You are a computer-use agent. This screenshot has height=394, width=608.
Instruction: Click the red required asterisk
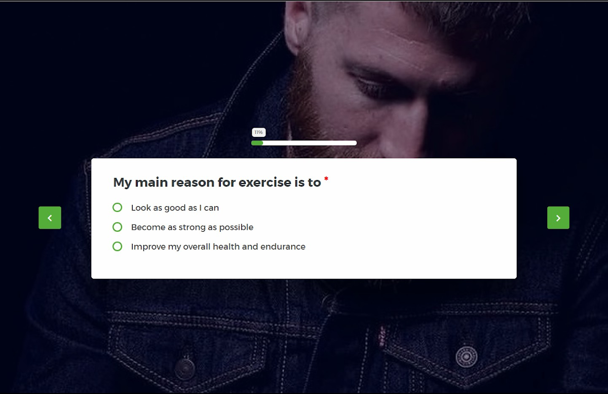click(x=326, y=180)
